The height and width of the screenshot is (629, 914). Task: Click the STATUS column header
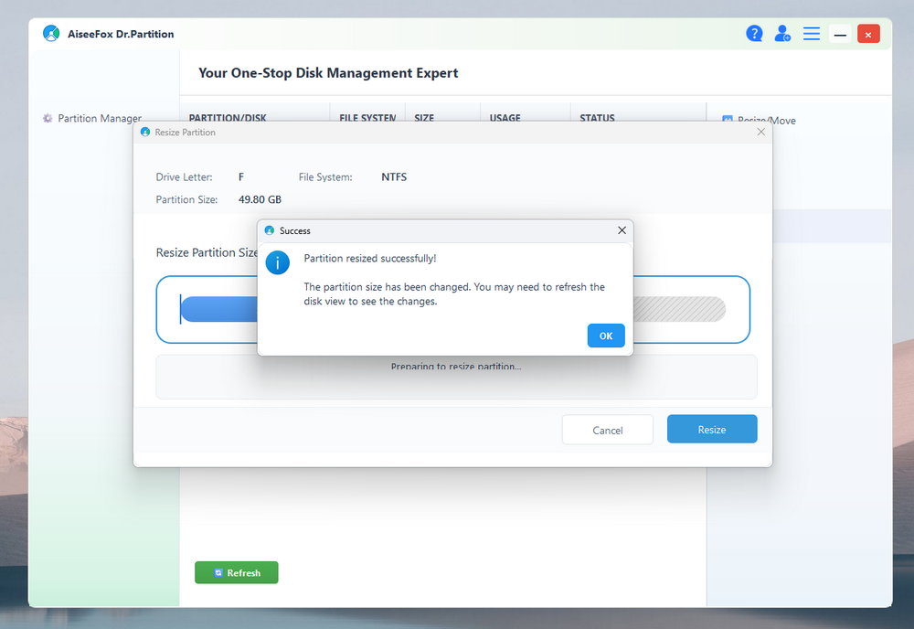597,118
